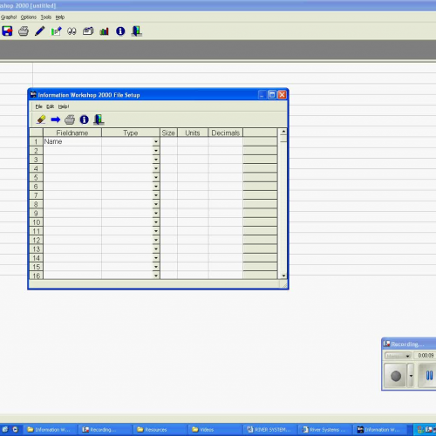The width and height of the screenshot is (436, 436).
Task: Click the Print icon in main toolbar
Action: (x=24, y=31)
